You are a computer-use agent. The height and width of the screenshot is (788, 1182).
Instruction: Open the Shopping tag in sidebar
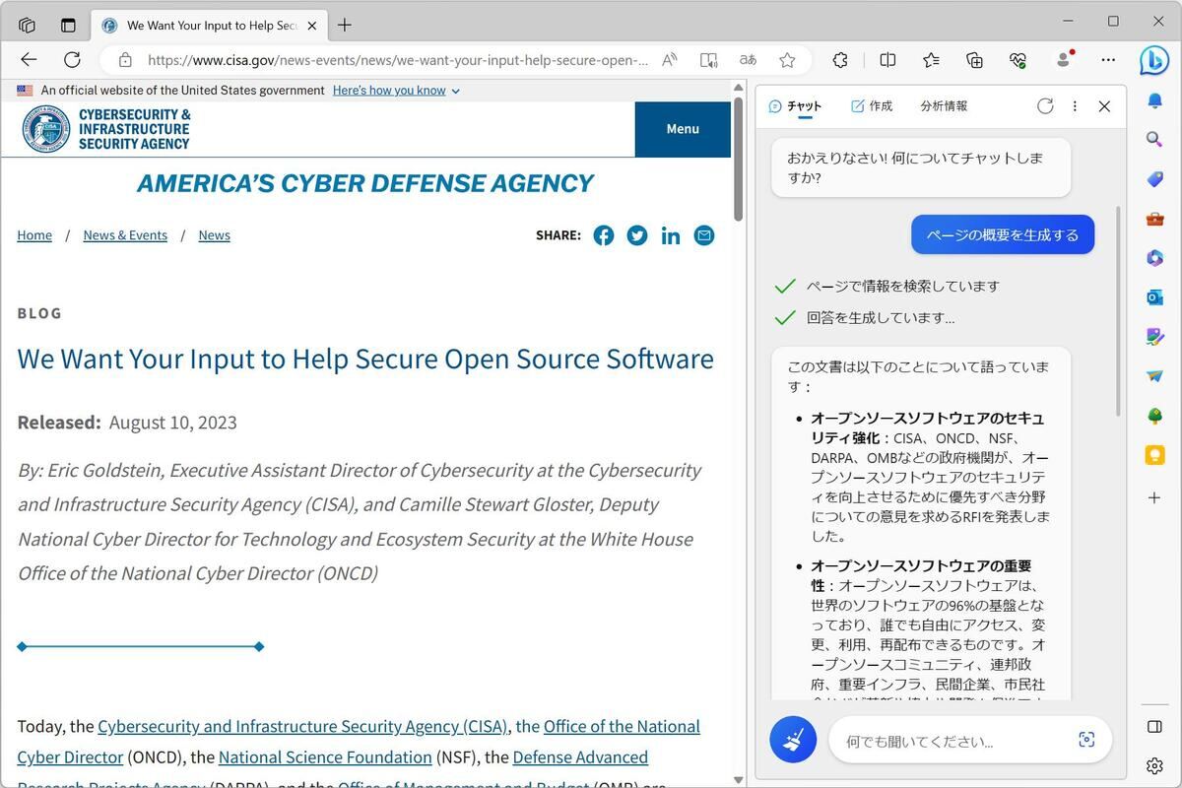pyautogui.click(x=1154, y=179)
